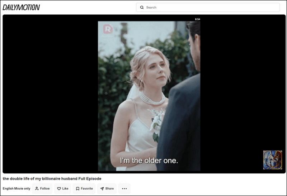Follow the English Movie only channel
Viewport: 287px width, 196px height.
click(x=42, y=188)
